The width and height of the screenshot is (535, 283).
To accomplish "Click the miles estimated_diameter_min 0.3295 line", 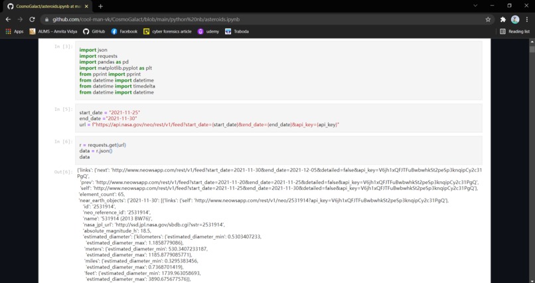I will pyautogui.click(x=141, y=261).
